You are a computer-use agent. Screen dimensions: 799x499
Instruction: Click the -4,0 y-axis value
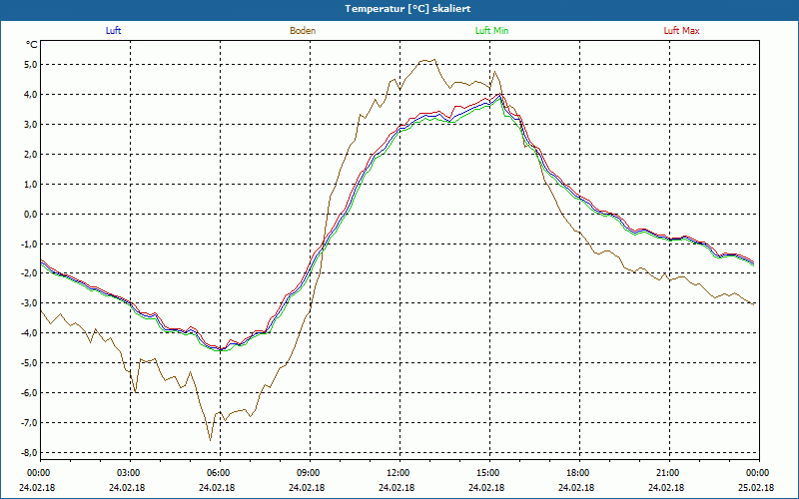tap(29, 333)
